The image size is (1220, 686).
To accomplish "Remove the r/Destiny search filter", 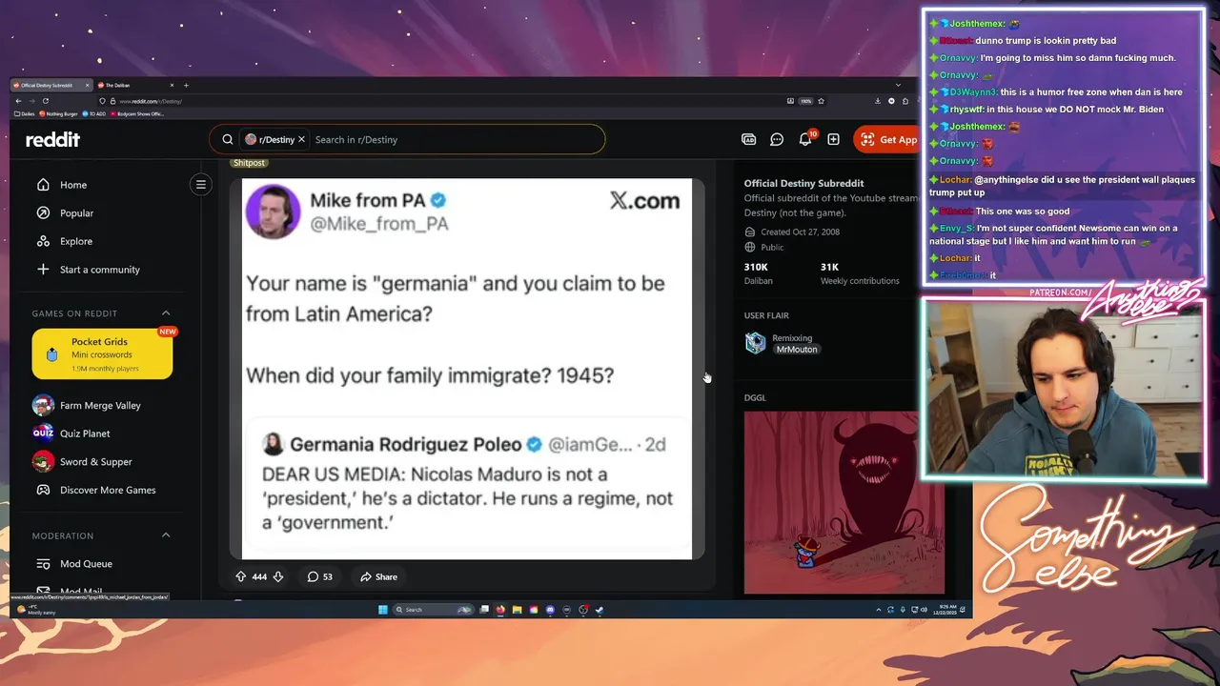I will tap(301, 139).
